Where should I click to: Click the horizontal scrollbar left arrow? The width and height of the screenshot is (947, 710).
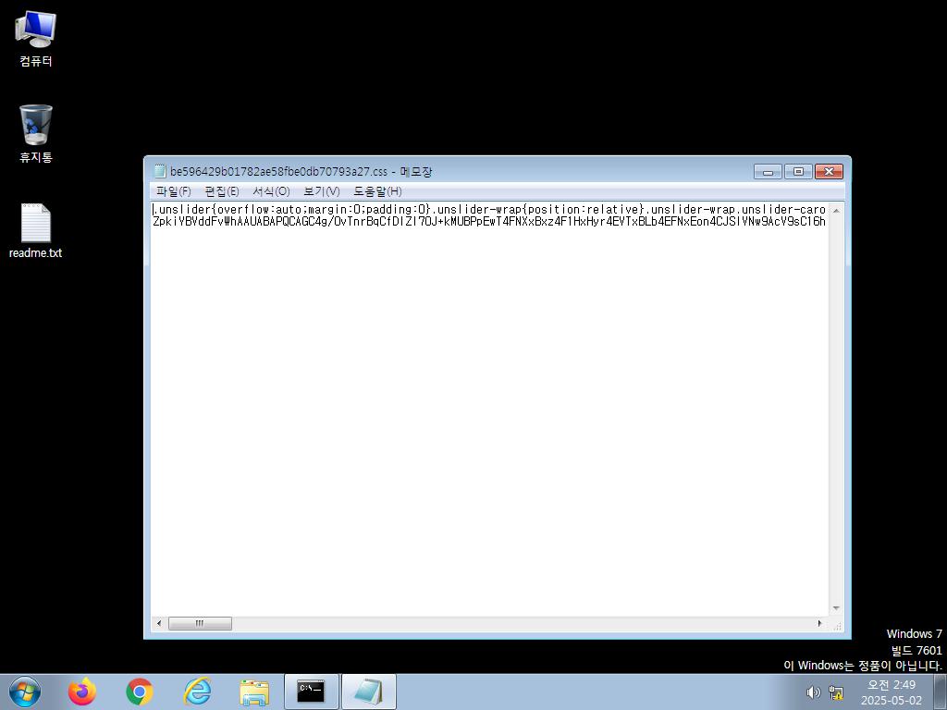(x=159, y=623)
